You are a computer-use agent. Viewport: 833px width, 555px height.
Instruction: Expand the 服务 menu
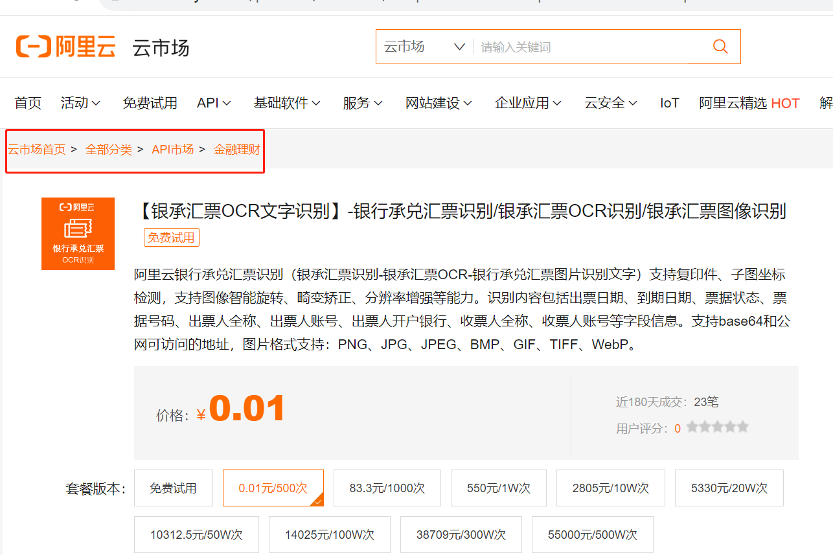click(363, 103)
